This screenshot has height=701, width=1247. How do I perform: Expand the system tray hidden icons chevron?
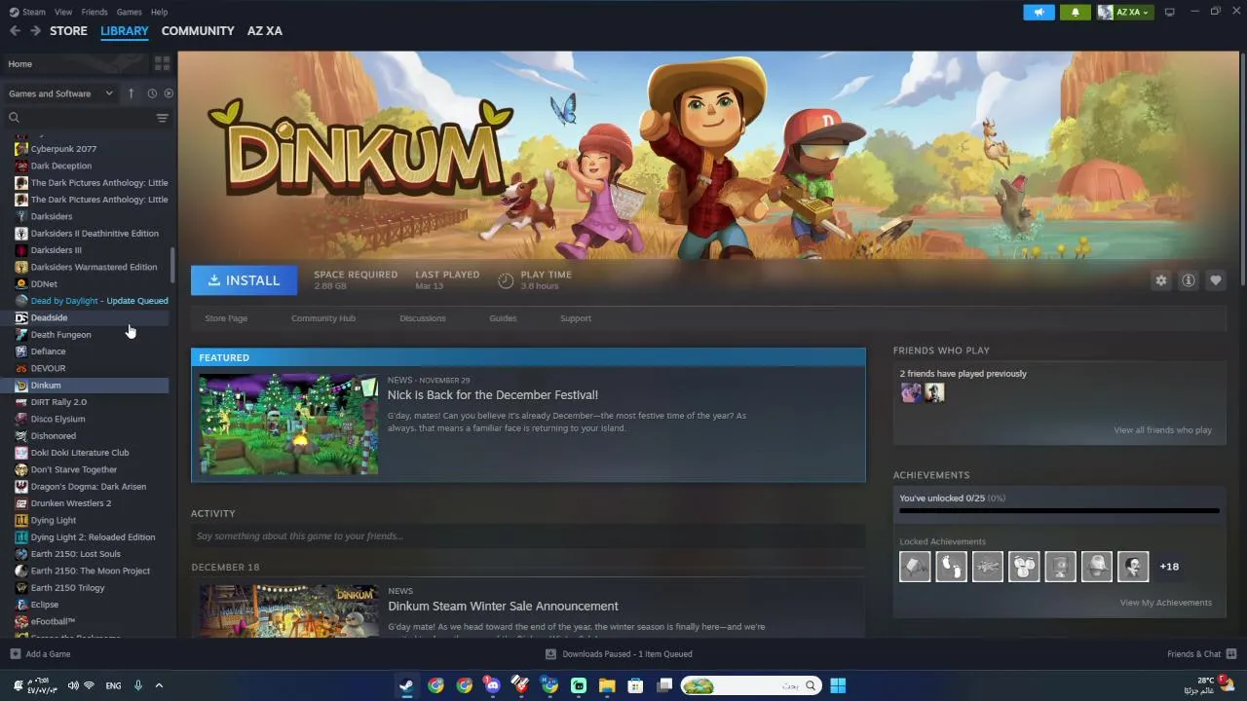[x=159, y=685]
